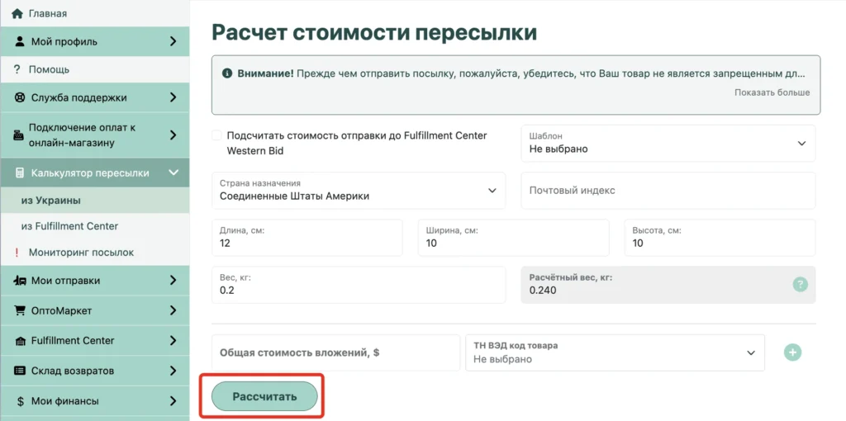846x421 pixels.
Task: Expand Мои отправки chevron
Action: pyautogui.click(x=173, y=281)
